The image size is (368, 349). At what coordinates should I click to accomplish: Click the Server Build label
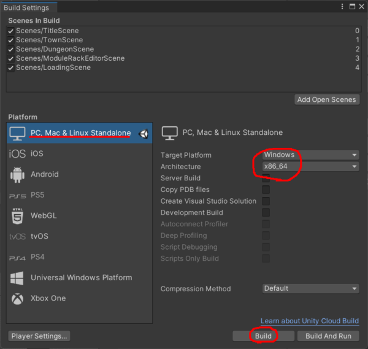pyautogui.click(x=180, y=178)
